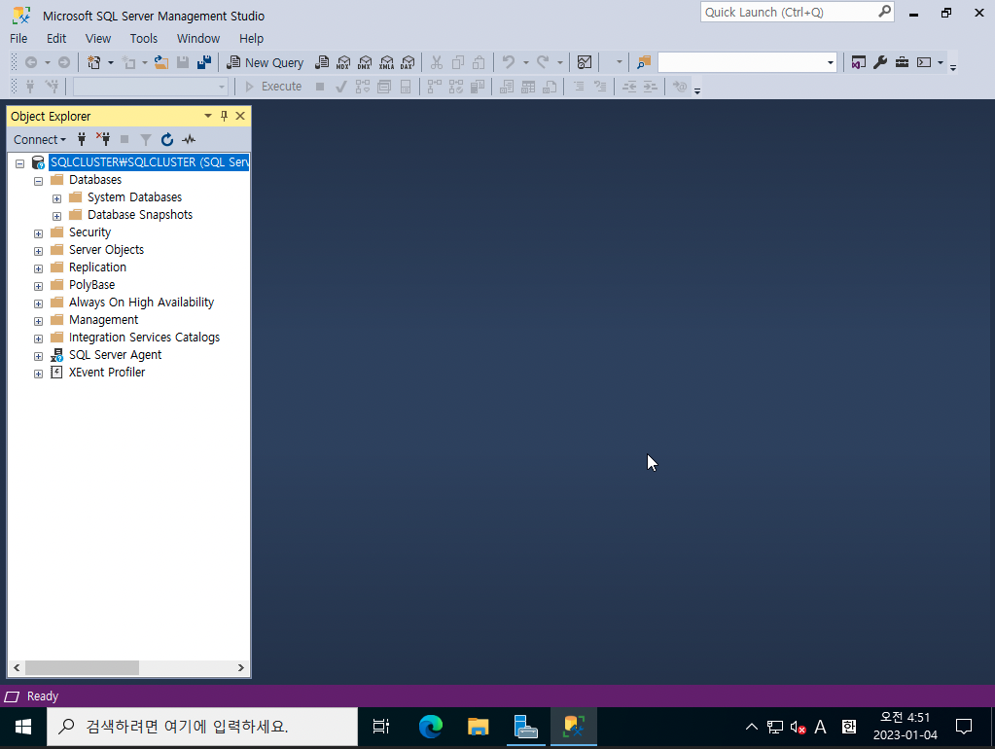Viewport: 995px width, 749px height.
Task: Collapse the Databases folder
Action: click(38, 181)
